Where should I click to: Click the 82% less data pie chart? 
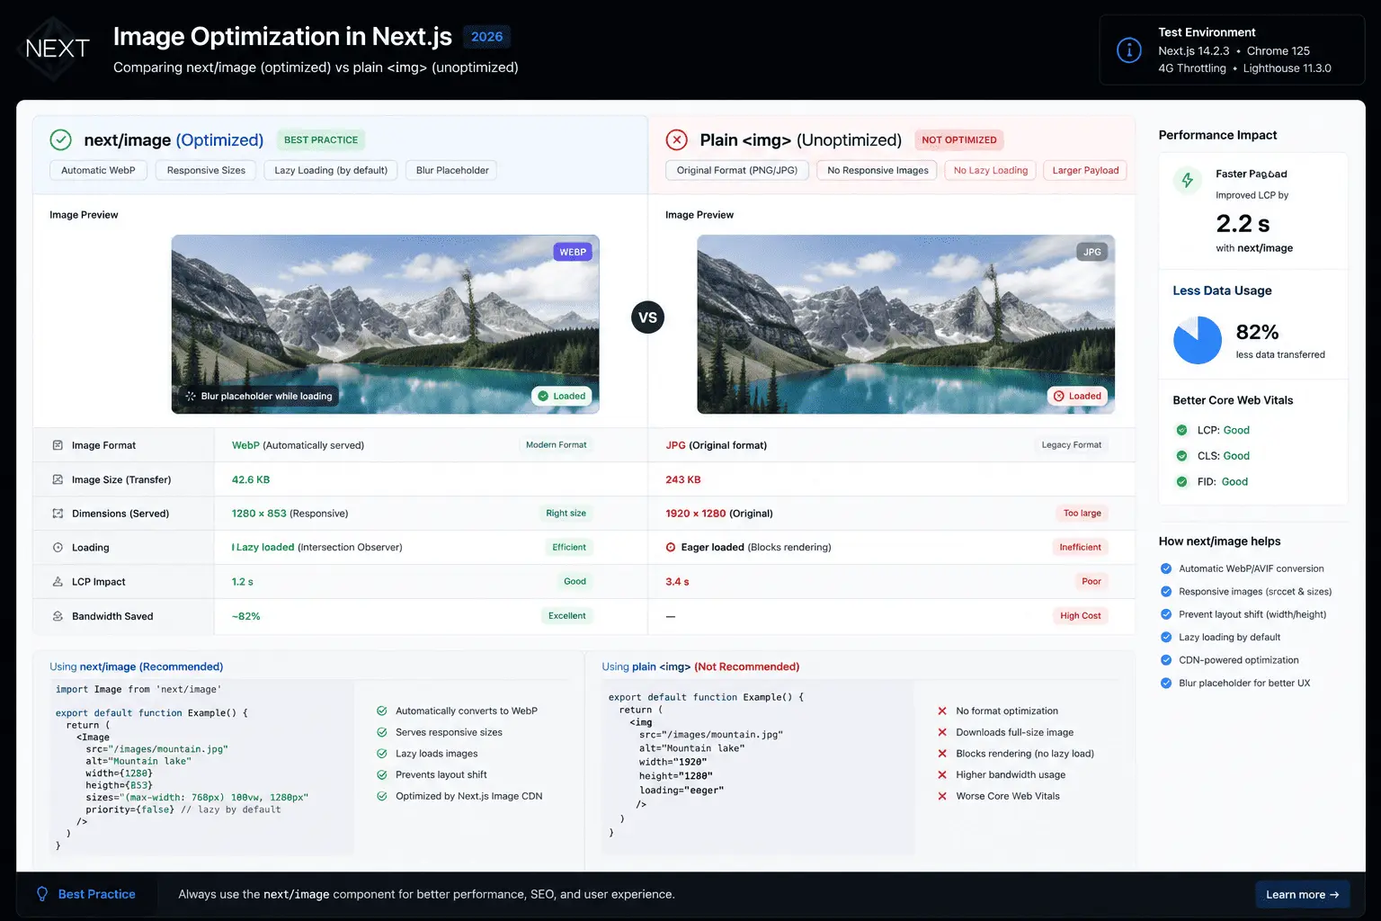click(1198, 340)
